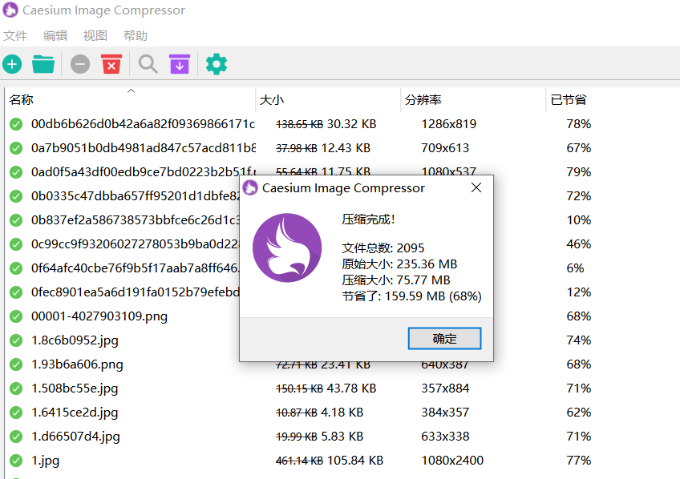Open the 视图 menu

(95, 36)
